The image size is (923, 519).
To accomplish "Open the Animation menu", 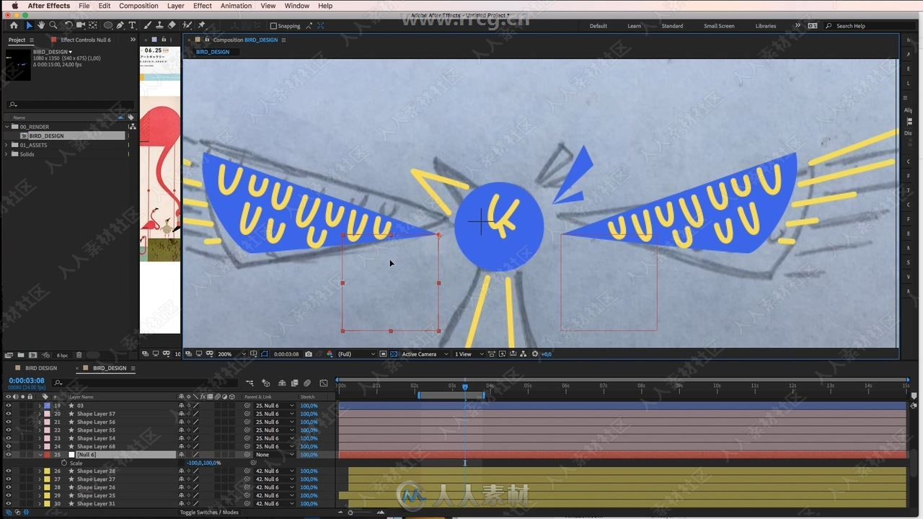I will 237,6.
